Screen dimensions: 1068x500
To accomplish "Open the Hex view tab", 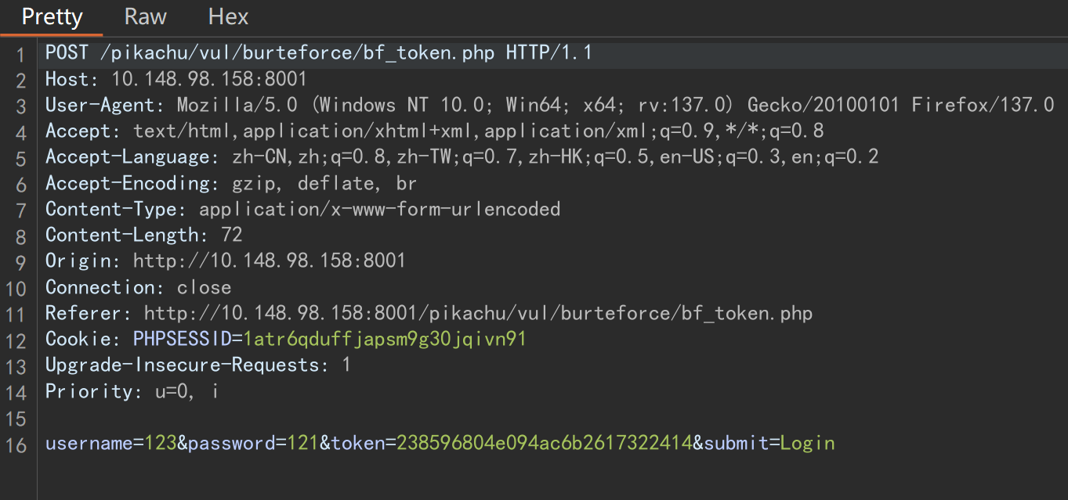I will [x=228, y=17].
